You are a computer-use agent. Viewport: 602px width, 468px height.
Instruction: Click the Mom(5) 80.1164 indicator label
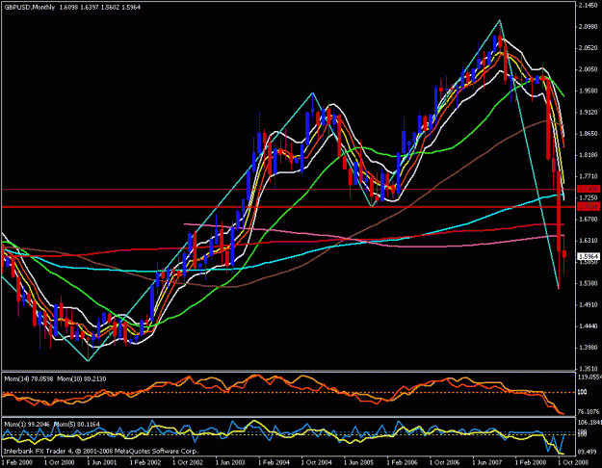77,425
